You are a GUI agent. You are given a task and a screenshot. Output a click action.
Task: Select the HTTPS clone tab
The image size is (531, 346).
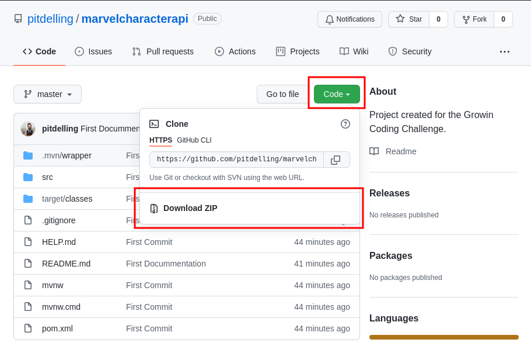pyautogui.click(x=160, y=140)
